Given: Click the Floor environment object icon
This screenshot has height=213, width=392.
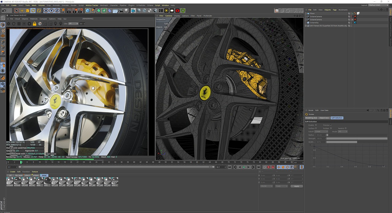Looking at the screenshot, I should click(115, 11).
